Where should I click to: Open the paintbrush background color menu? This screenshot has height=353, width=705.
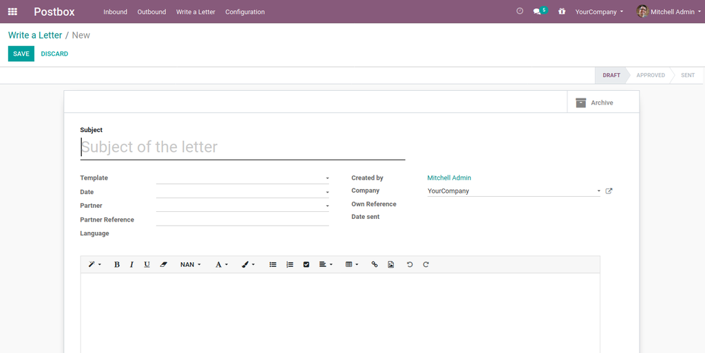[248, 264]
